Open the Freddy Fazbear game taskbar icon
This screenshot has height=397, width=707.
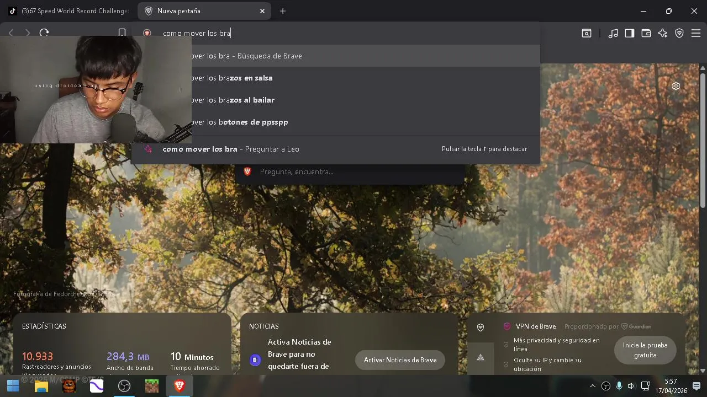[x=68, y=386]
